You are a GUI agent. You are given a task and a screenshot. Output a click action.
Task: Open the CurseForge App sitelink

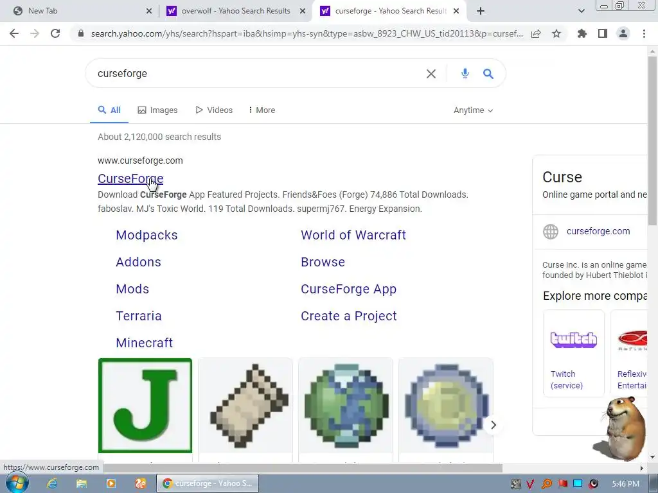tap(349, 289)
